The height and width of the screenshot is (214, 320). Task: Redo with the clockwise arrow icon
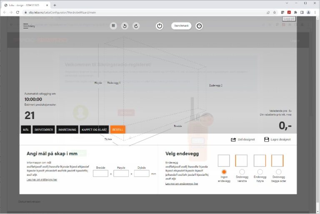point(136,26)
